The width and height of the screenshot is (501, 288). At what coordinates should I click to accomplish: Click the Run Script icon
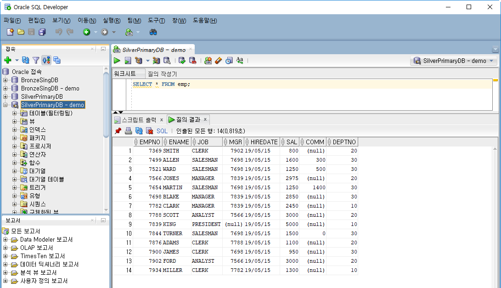tap(128, 61)
